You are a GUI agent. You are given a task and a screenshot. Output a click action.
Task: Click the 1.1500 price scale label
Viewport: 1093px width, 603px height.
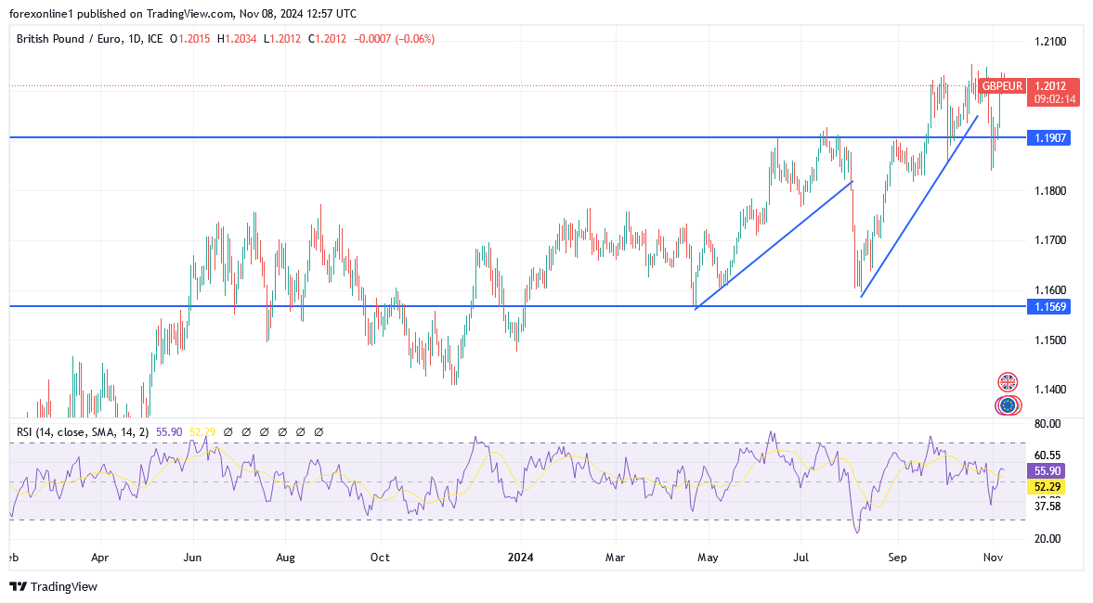tap(1050, 340)
